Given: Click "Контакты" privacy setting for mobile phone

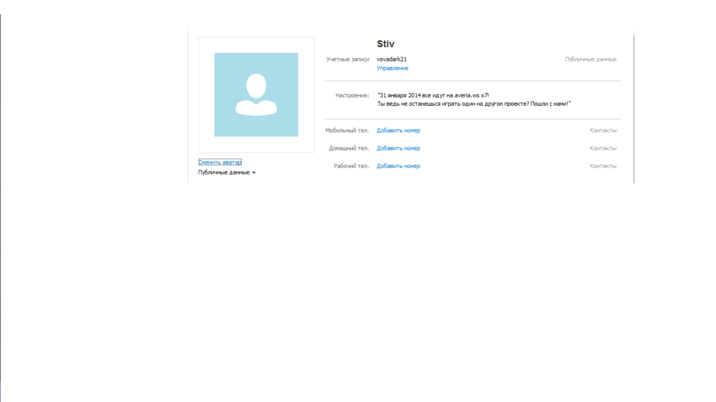Looking at the screenshot, I should tap(602, 131).
